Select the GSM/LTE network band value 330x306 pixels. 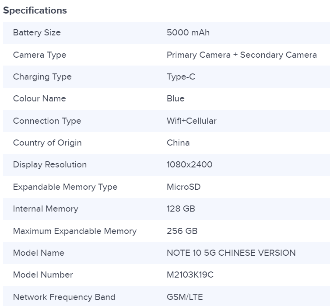click(185, 297)
